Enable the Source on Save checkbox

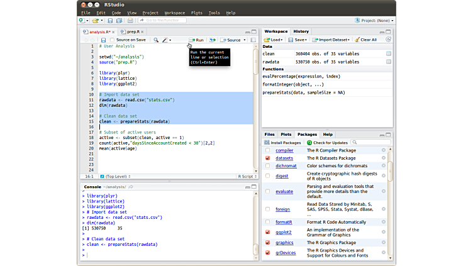[x=111, y=40]
